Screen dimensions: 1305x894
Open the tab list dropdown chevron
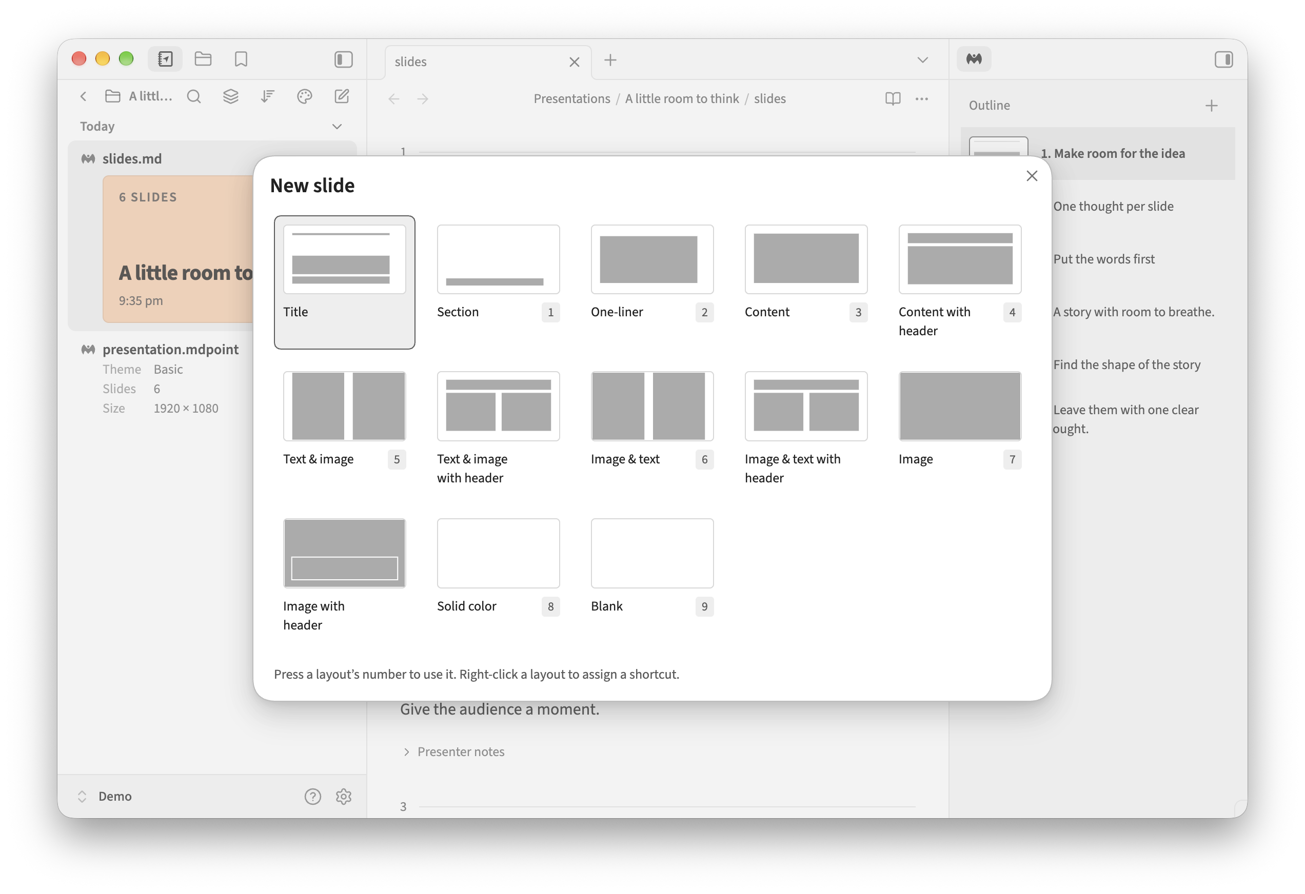pos(922,60)
